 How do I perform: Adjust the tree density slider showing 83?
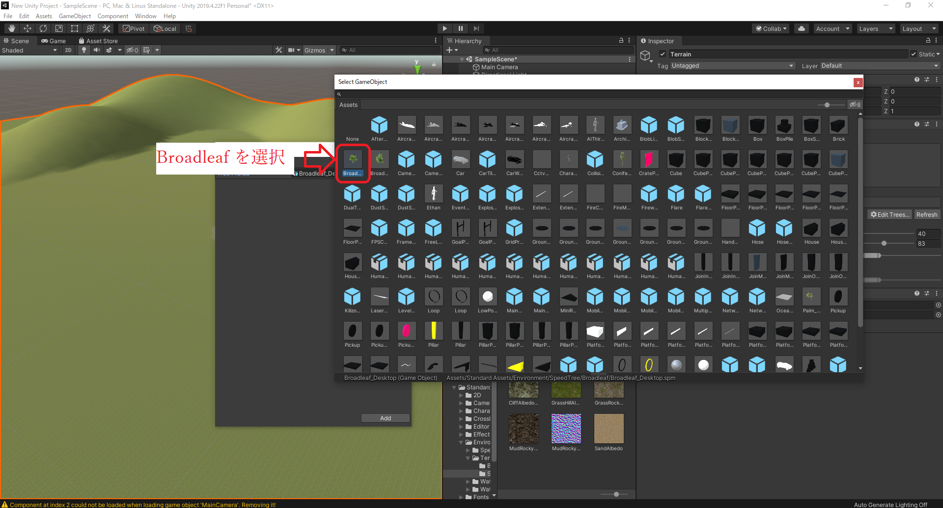[x=884, y=243]
